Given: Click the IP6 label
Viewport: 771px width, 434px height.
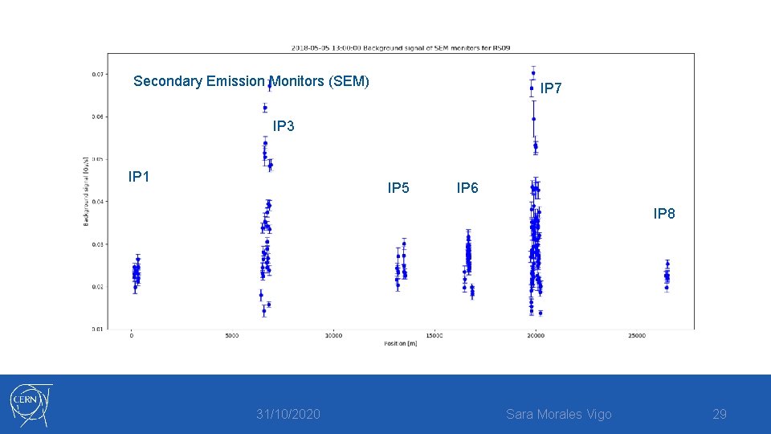Looking at the screenshot, I should coord(467,188).
